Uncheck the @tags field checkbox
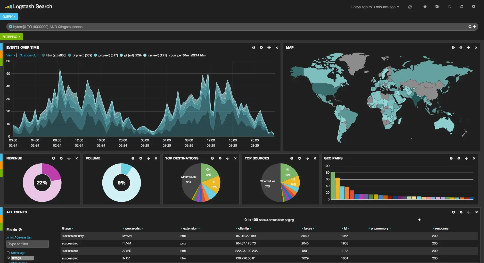484x263 pixels. [x=8, y=258]
